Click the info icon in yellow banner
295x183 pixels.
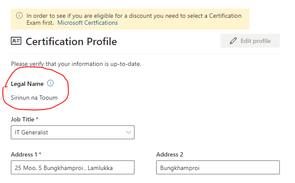click(x=19, y=16)
